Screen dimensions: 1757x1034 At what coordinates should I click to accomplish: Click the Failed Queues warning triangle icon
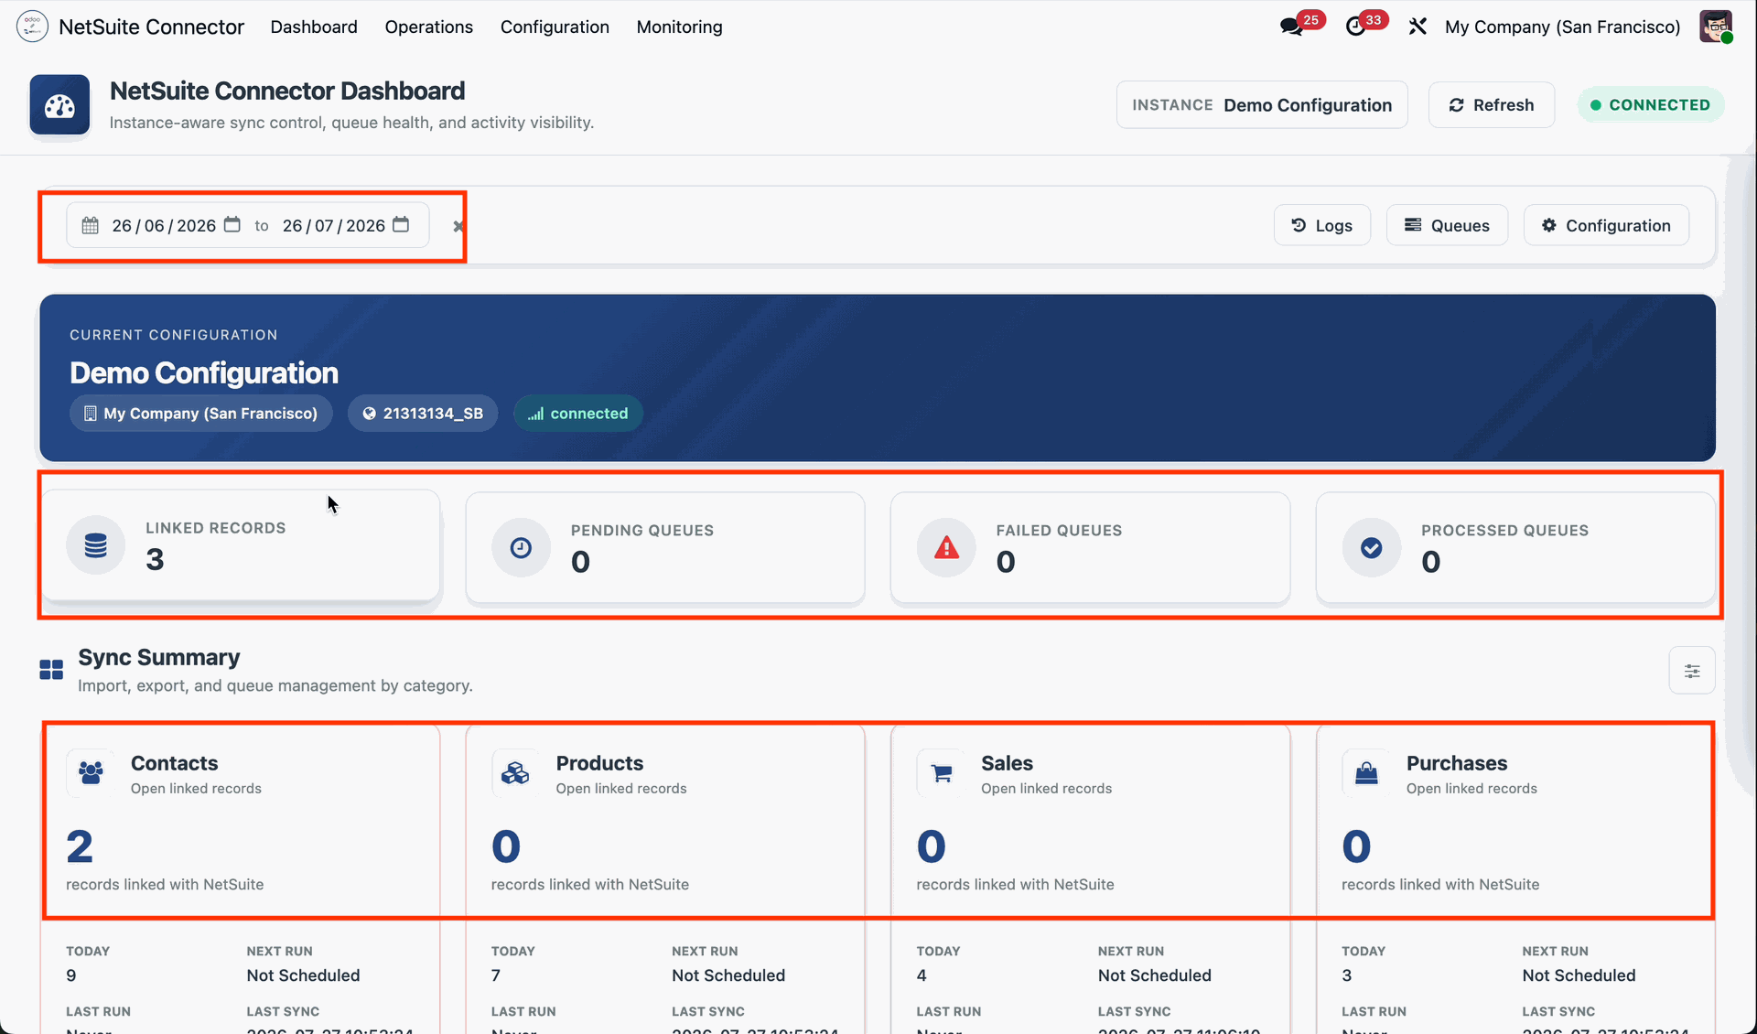click(x=946, y=547)
